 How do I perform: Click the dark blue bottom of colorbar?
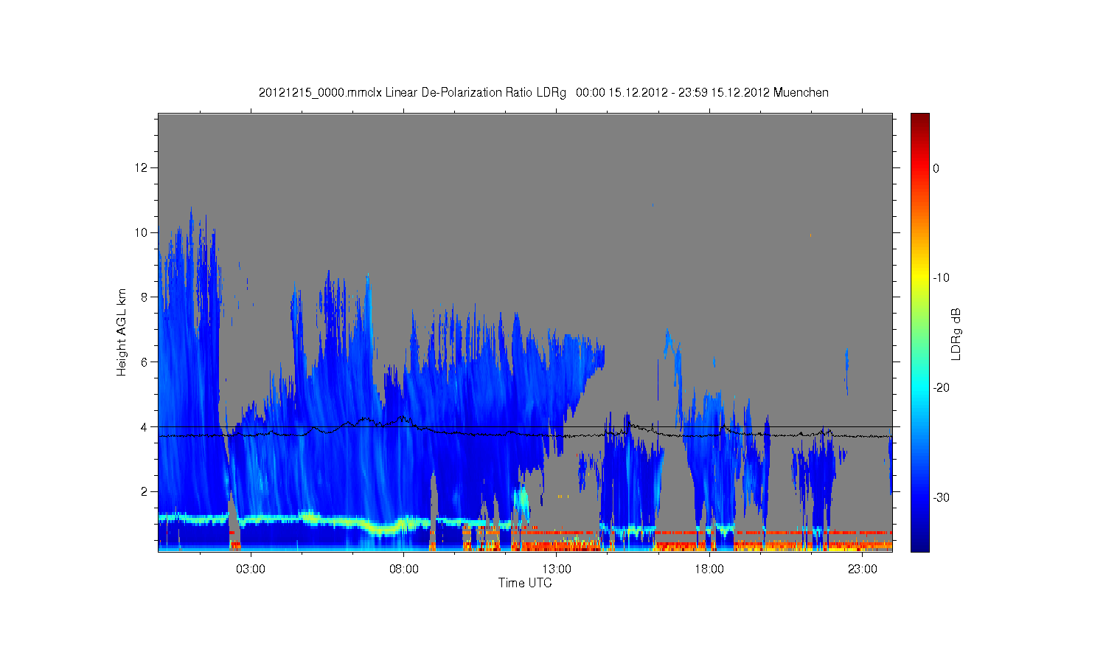(920, 544)
